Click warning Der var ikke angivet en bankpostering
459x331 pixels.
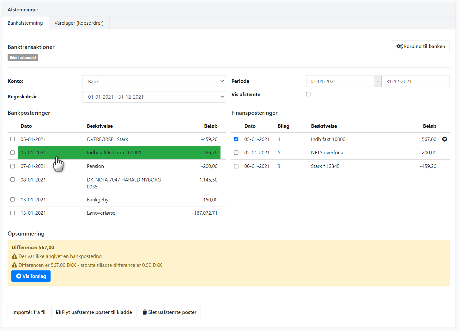57,256
